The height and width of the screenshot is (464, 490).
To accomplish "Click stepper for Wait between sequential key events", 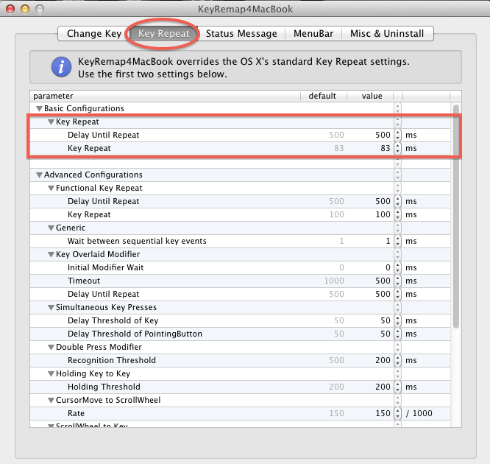I will (x=397, y=241).
